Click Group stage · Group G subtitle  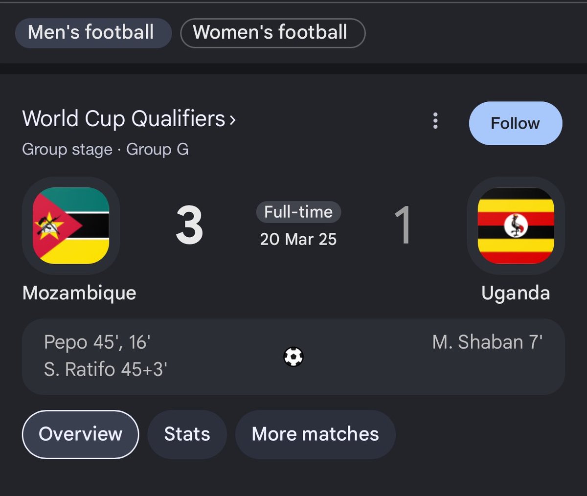(105, 149)
